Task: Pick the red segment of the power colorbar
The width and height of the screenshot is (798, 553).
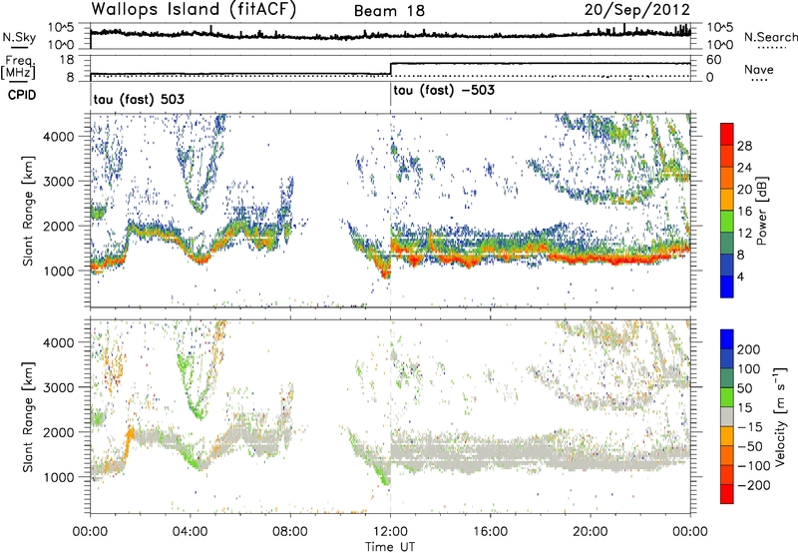Action: [727, 134]
